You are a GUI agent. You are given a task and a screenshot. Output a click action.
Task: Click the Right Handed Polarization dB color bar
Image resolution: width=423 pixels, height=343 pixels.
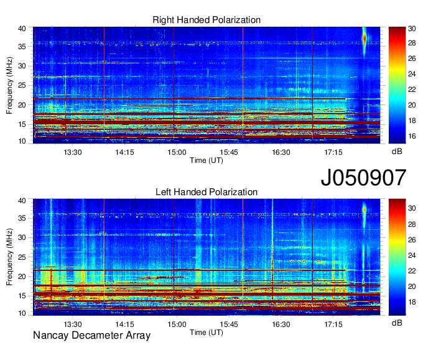(397, 85)
